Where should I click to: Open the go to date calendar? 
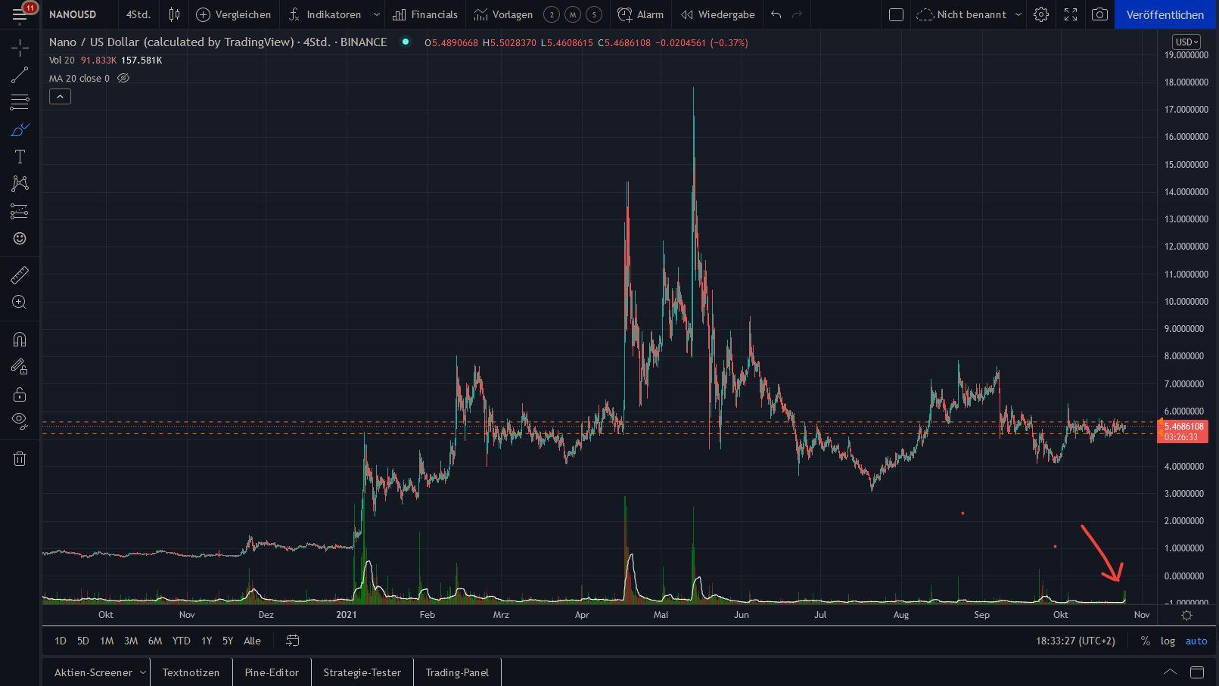click(x=293, y=641)
